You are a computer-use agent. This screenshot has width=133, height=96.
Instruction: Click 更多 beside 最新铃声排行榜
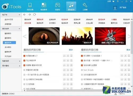coord(128,50)
